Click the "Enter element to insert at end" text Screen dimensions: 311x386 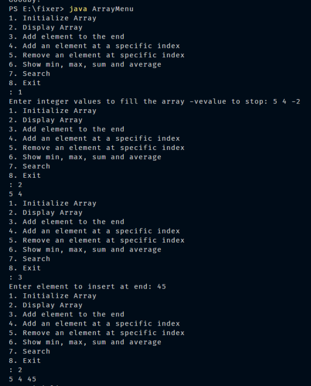pos(78,286)
